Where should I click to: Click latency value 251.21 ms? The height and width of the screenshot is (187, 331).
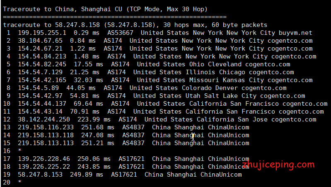(98, 143)
